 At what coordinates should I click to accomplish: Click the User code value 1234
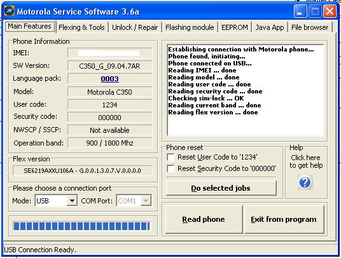coord(110,105)
